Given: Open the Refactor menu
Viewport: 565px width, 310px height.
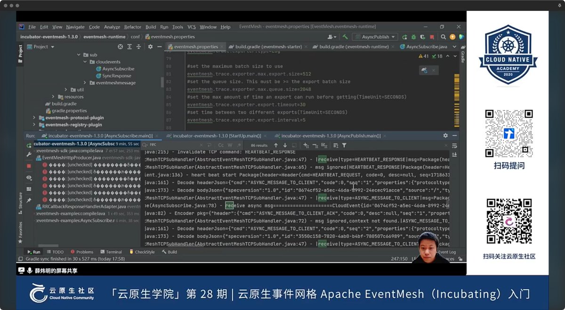Looking at the screenshot, I should [133, 27].
